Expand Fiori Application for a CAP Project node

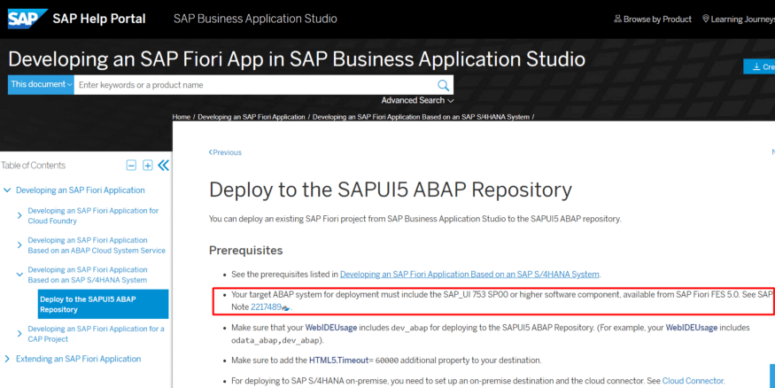click(x=19, y=334)
